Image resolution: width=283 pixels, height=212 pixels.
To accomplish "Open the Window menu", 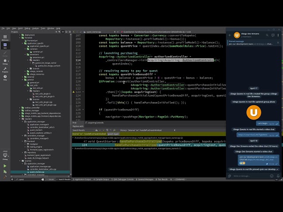I will tap(51, 28).
